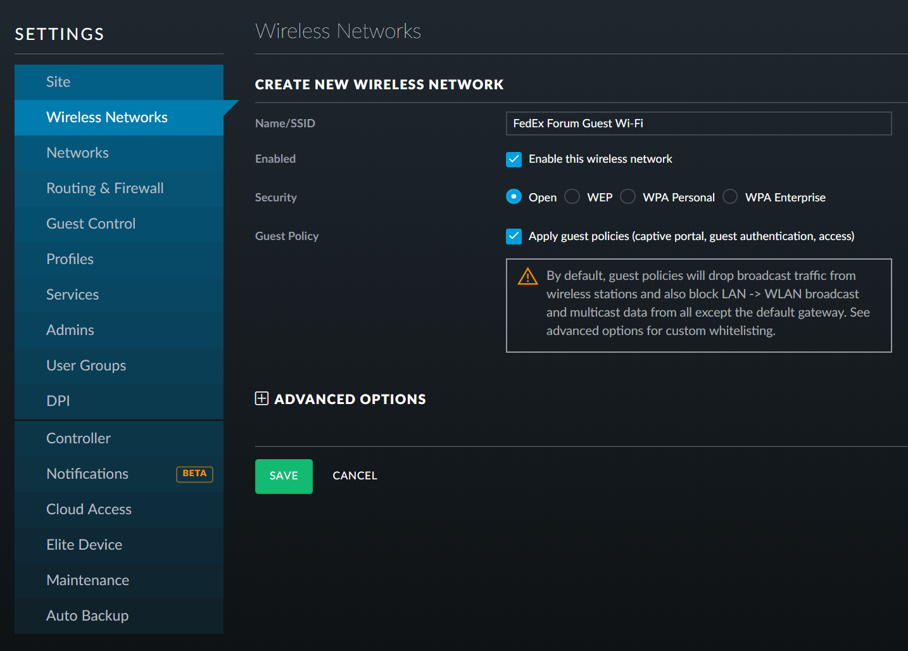908x651 pixels.
Task: Show the User Groups section
Action: coord(86,365)
